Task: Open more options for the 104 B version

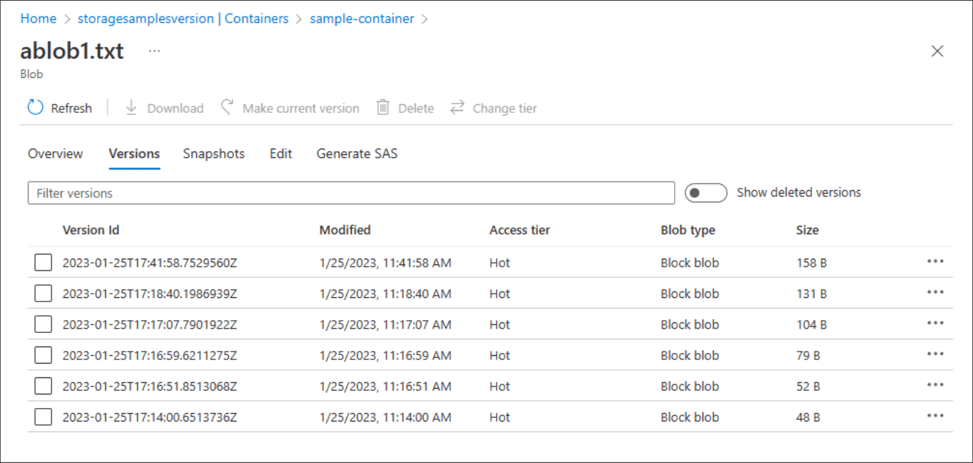Action: tap(935, 323)
